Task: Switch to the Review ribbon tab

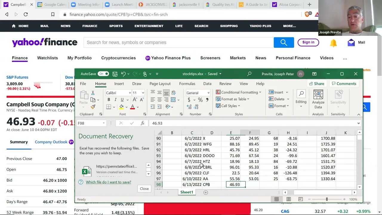Action: tap(225, 84)
